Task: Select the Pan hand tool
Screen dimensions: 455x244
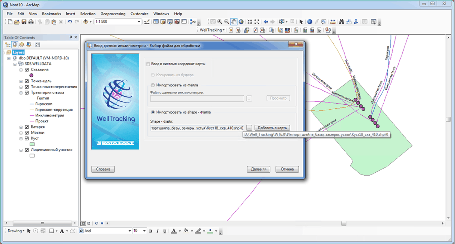Action: [234, 22]
